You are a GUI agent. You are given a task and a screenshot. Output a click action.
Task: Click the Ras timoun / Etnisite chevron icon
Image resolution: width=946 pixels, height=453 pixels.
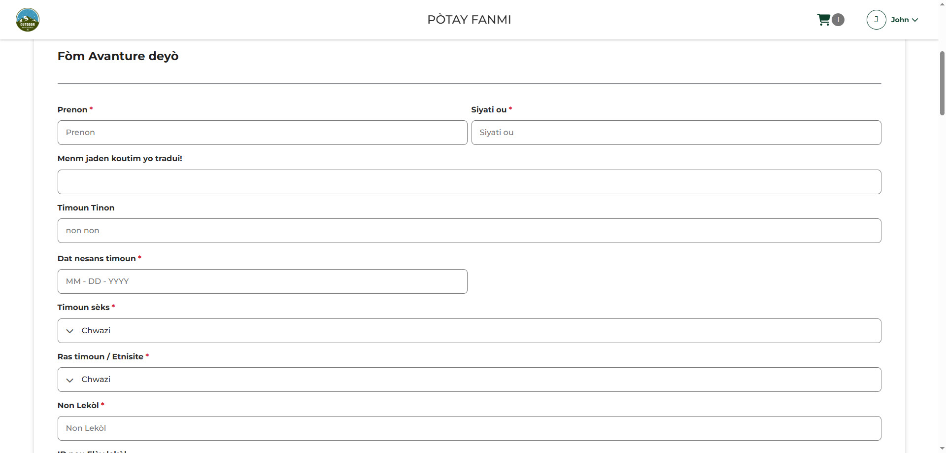[70, 380]
